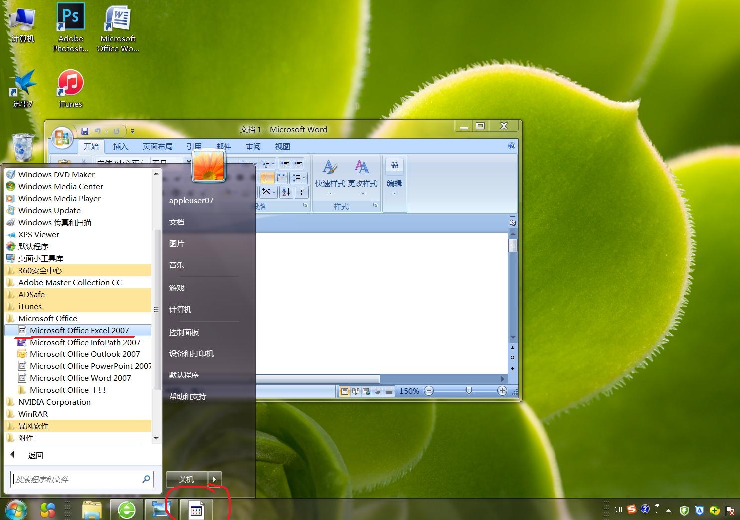
Task: Click the decrease indent icon in Word
Action: pos(285,163)
